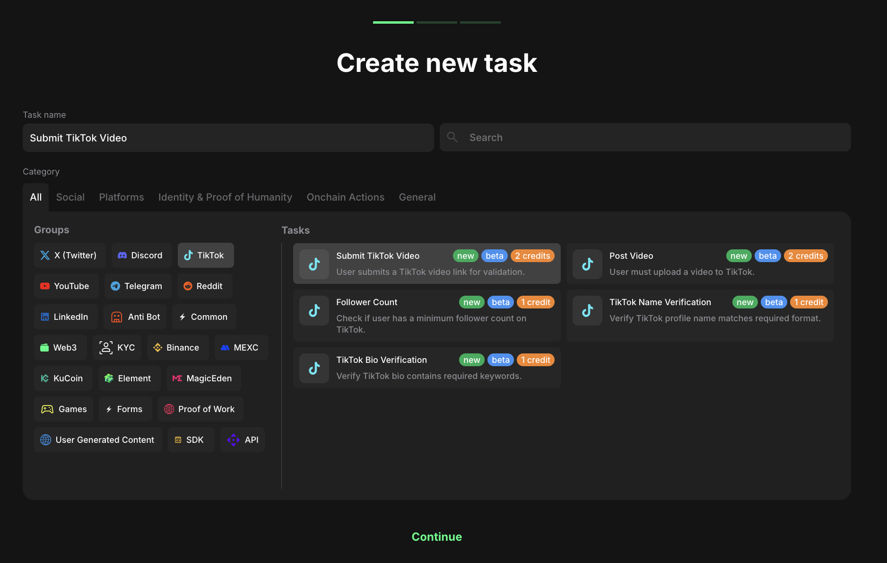The height and width of the screenshot is (563, 887).
Task: Click the first progress step indicator
Action: coord(393,22)
